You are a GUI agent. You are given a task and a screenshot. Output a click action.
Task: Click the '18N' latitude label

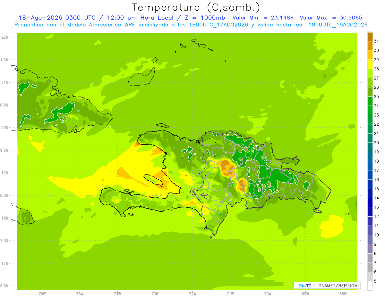coord(5,218)
